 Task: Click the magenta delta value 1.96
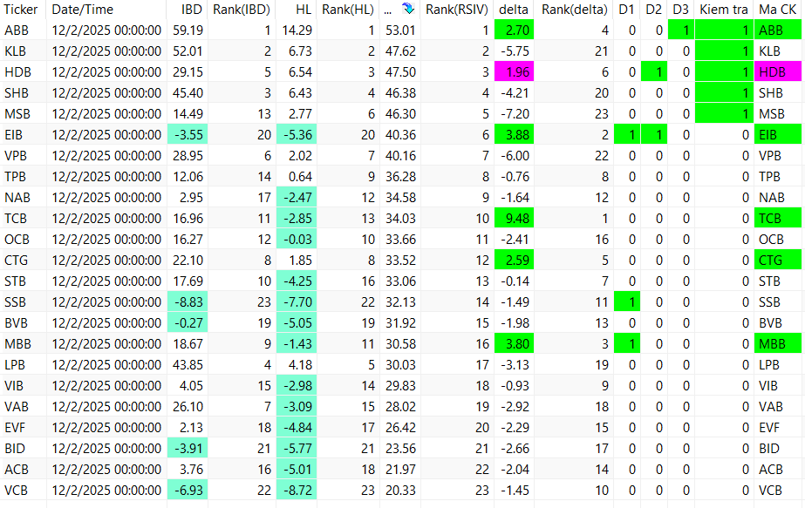point(515,71)
